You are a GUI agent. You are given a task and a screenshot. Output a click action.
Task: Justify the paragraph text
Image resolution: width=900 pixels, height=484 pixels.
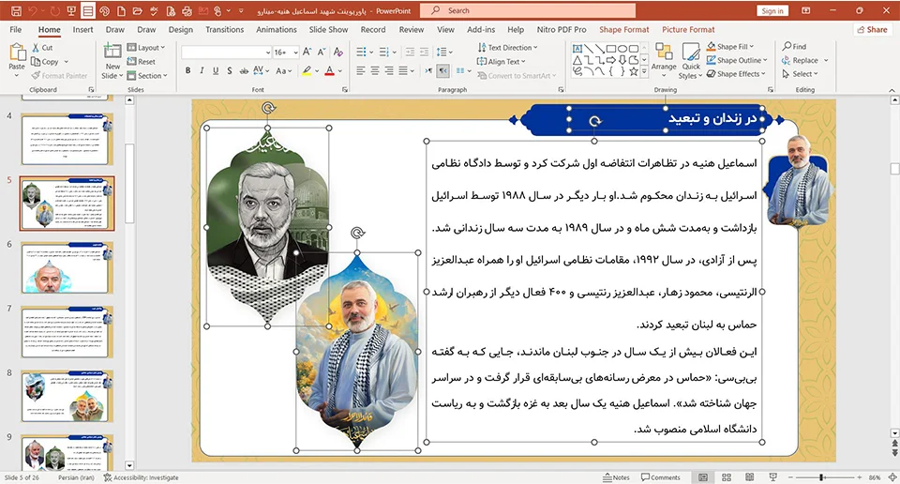click(403, 70)
